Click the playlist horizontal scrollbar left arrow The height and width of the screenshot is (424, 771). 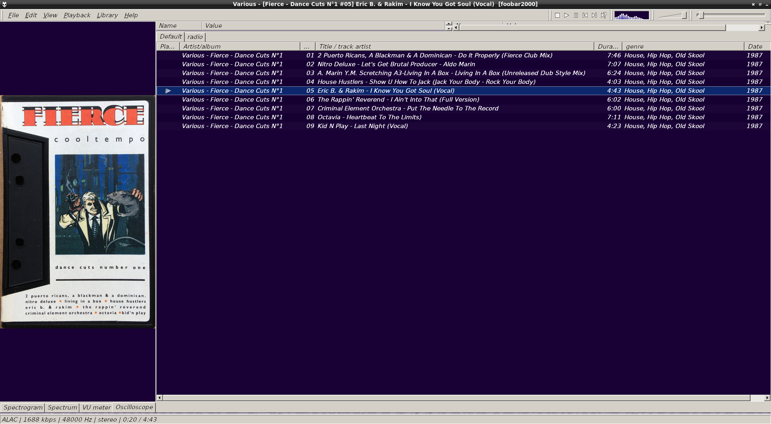click(159, 398)
